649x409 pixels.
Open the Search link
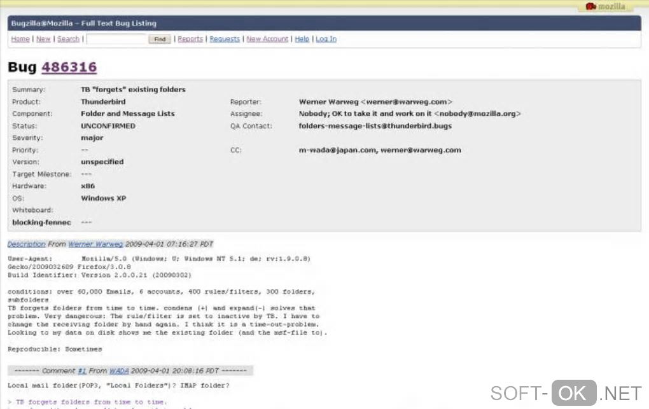pyautogui.click(x=68, y=39)
